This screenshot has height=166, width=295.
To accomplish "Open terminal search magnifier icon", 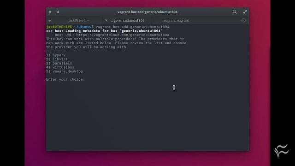I will [x=235, y=12].
